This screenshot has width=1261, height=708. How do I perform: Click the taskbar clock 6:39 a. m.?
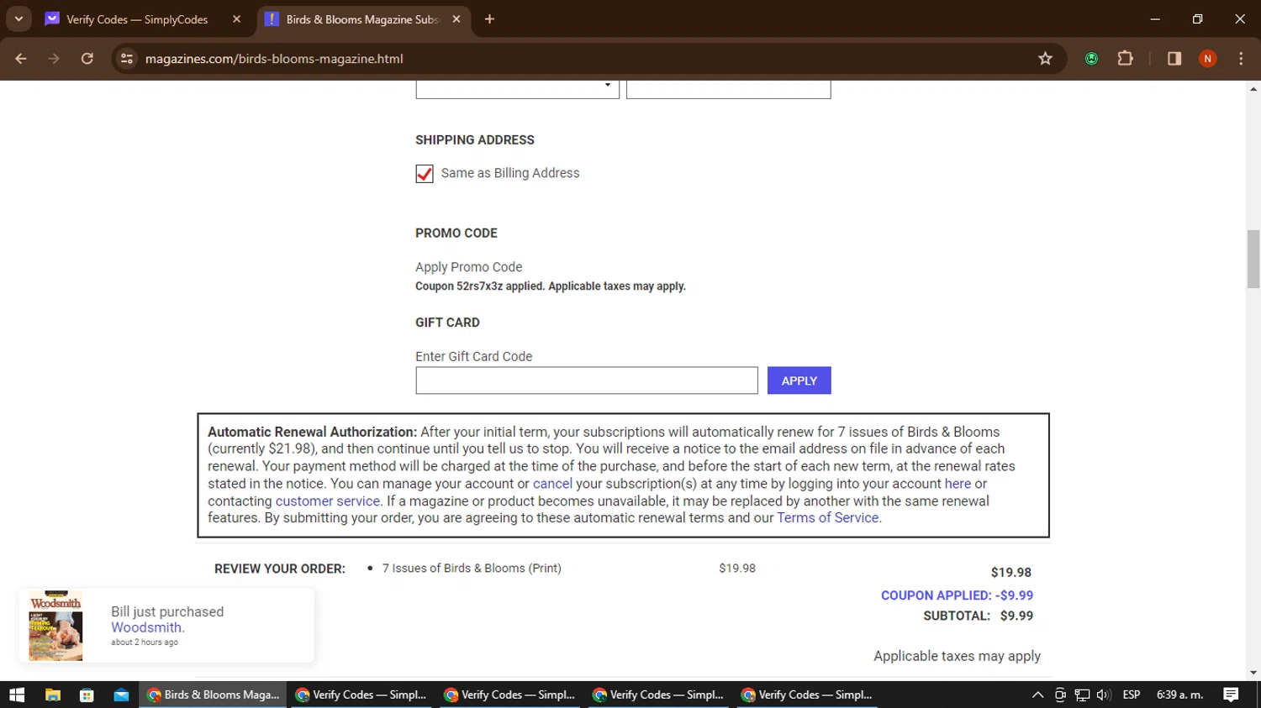(1179, 695)
